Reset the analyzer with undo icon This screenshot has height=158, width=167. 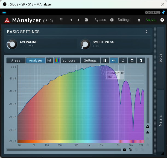coord(123,60)
